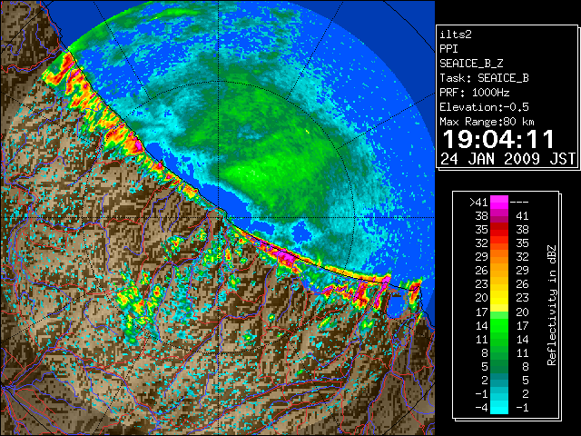The image size is (581, 436).
Task: Click the ">41" legend label
Action: pyautogui.click(x=478, y=203)
